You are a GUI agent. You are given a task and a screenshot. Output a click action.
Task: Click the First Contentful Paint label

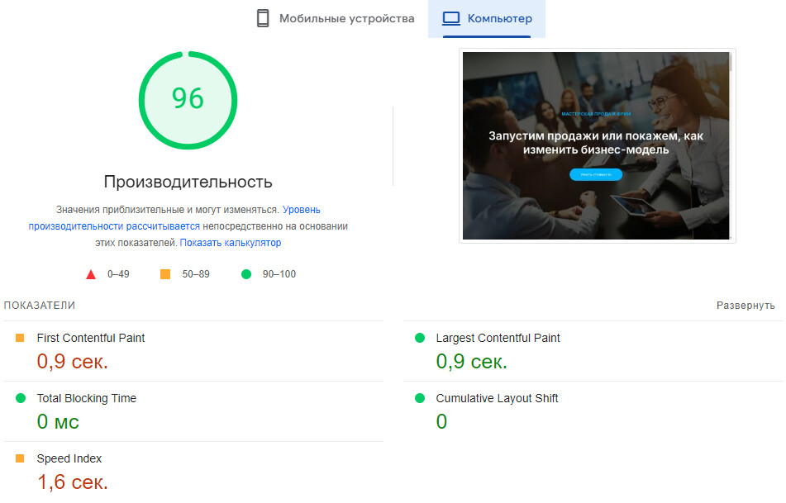pyautogui.click(x=91, y=338)
